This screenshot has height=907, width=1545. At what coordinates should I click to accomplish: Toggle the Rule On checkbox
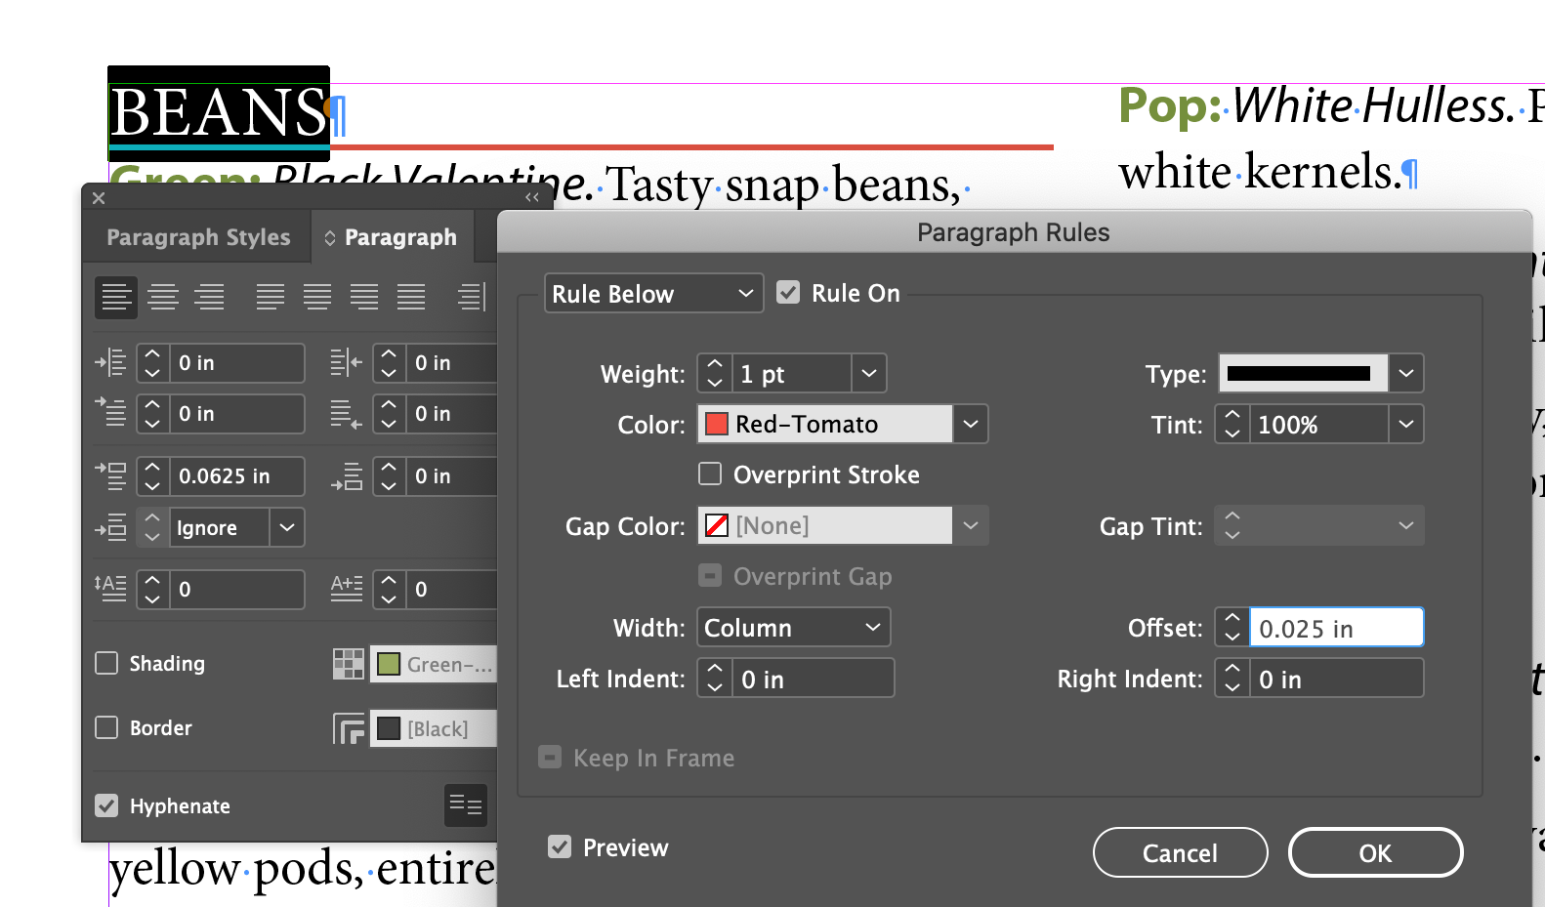(x=788, y=293)
